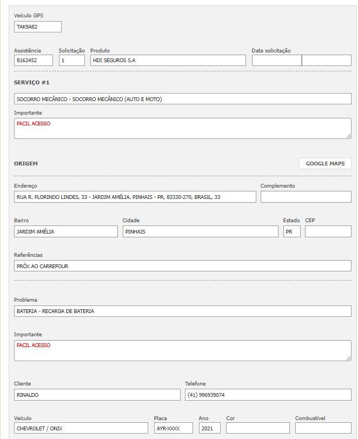Click the Placa field
358x439 pixels.
click(173, 428)
